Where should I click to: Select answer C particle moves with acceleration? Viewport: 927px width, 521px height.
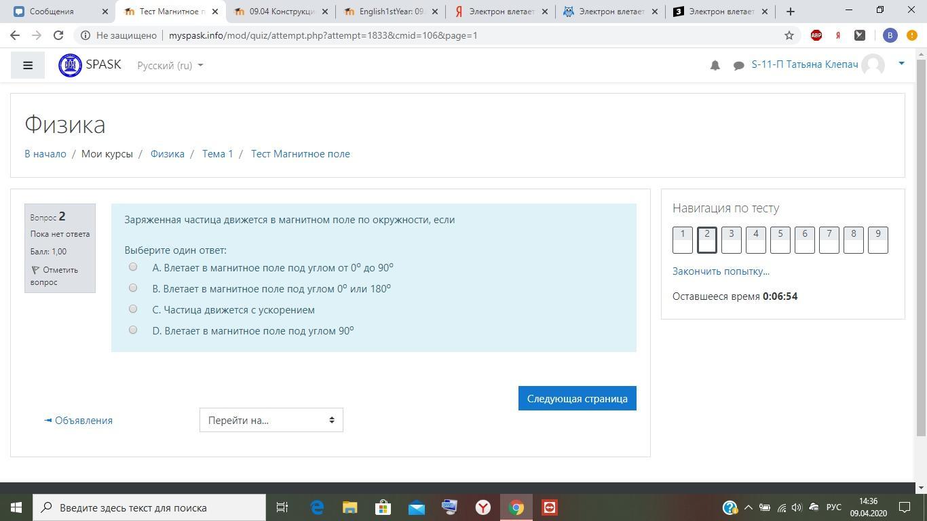[x=133, y=309]
